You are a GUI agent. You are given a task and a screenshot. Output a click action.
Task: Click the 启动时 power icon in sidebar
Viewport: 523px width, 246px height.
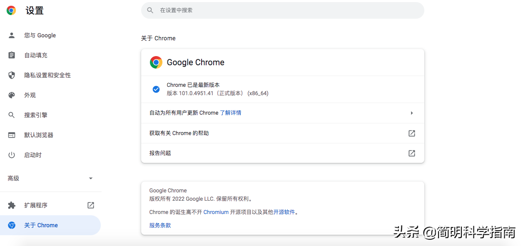[x=11, y=155]
